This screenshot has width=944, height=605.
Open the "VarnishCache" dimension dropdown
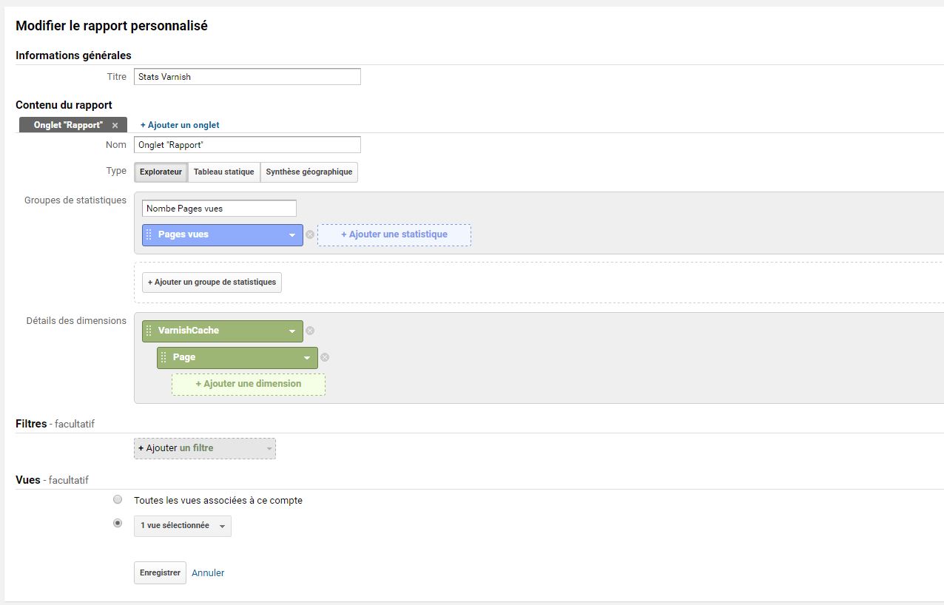point(292,331)
